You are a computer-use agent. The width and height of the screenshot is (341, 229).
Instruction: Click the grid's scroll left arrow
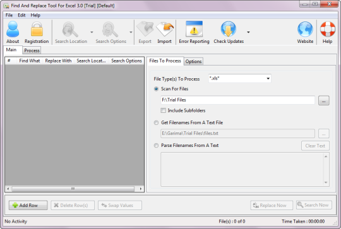8,189
